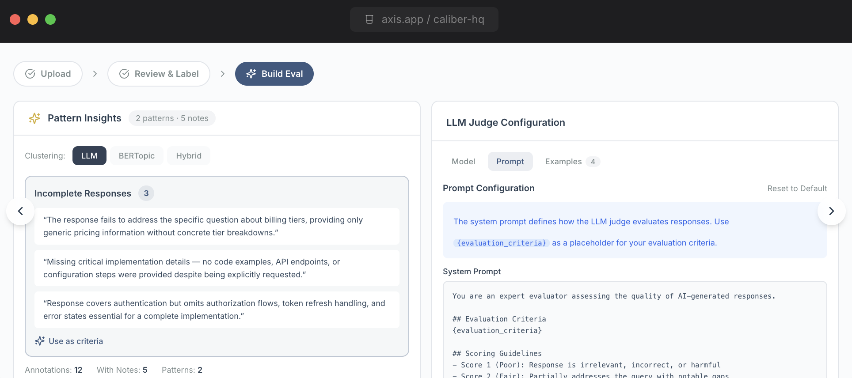Click the Clustering: label
Image resolution: width=852 pixels, height=378 pixels.
coord(45,155)
